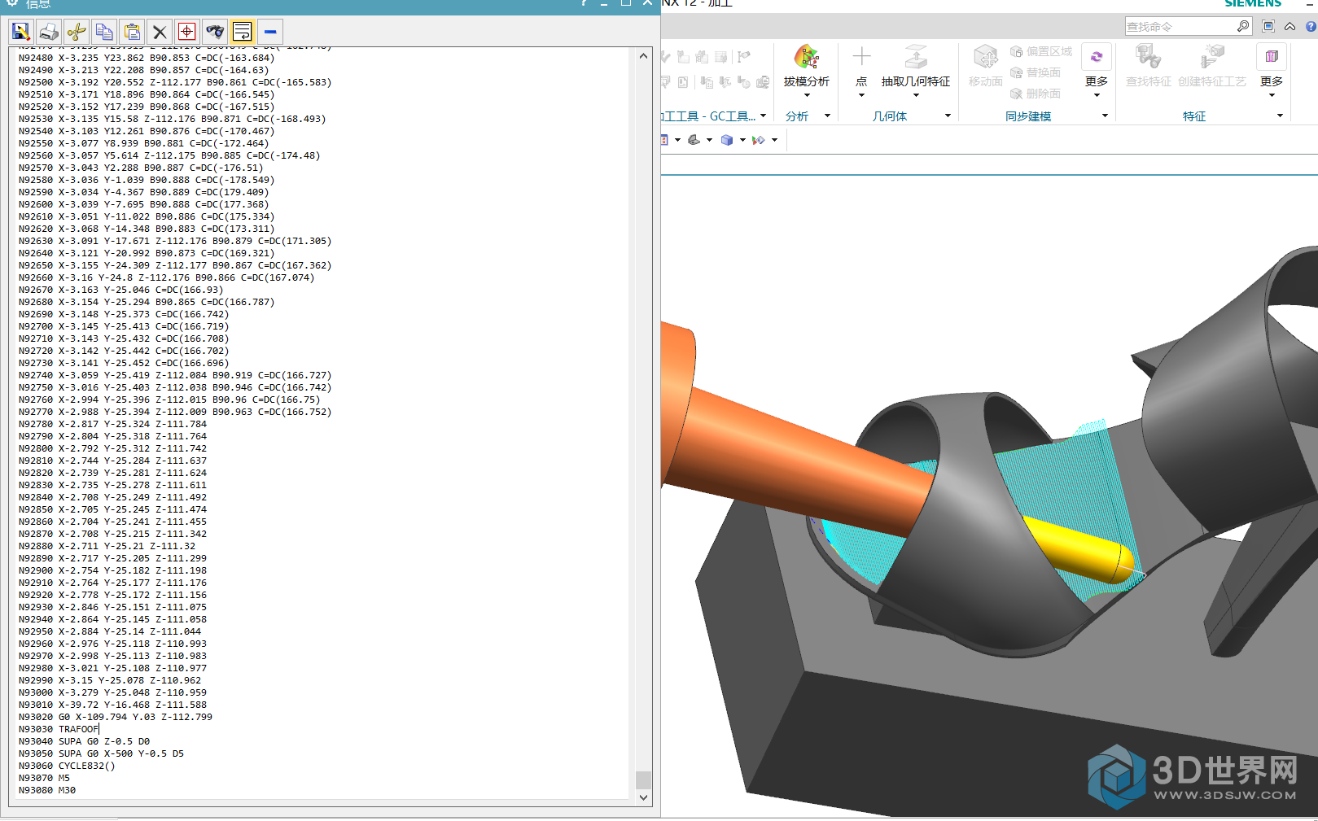Click Feature group label

tap(1194, 116)
